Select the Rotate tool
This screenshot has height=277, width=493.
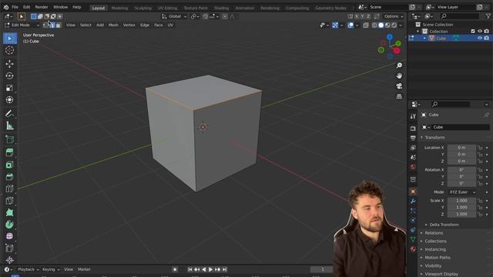coord(10,76)
